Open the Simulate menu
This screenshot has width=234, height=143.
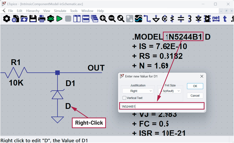coord(60,11)
